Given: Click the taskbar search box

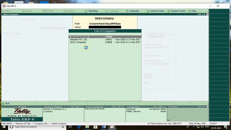Looking at the screenshot, I should pos(37,127).
